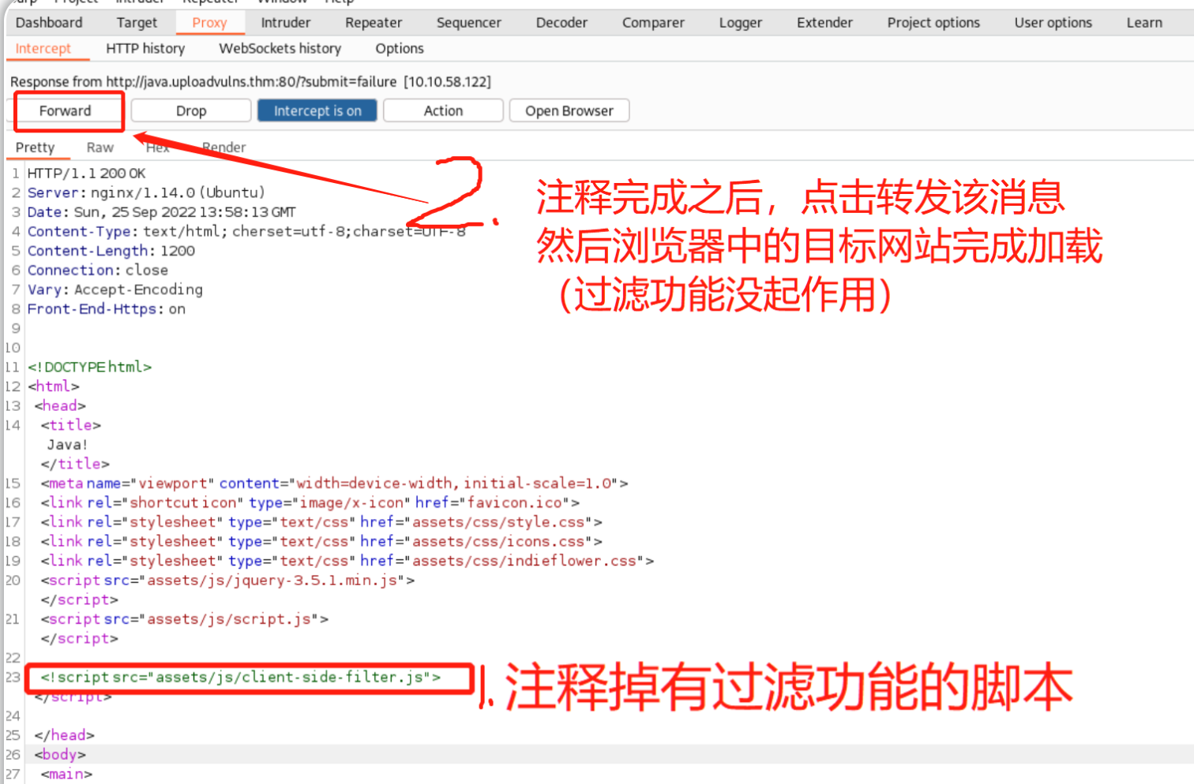
Task: Switch to the Decoder tab
Action: 561,23
